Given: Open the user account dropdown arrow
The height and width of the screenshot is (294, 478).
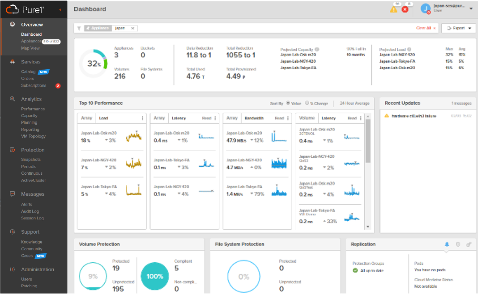Looking at the screenshot, I should (471, 9).
